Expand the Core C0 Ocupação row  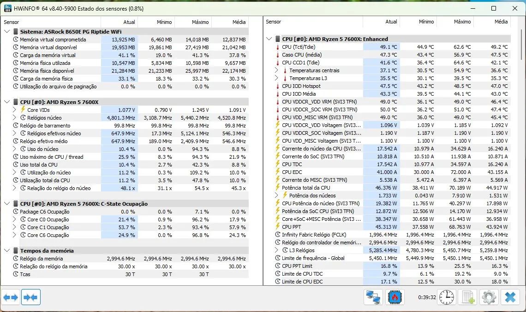click(14, 220)
